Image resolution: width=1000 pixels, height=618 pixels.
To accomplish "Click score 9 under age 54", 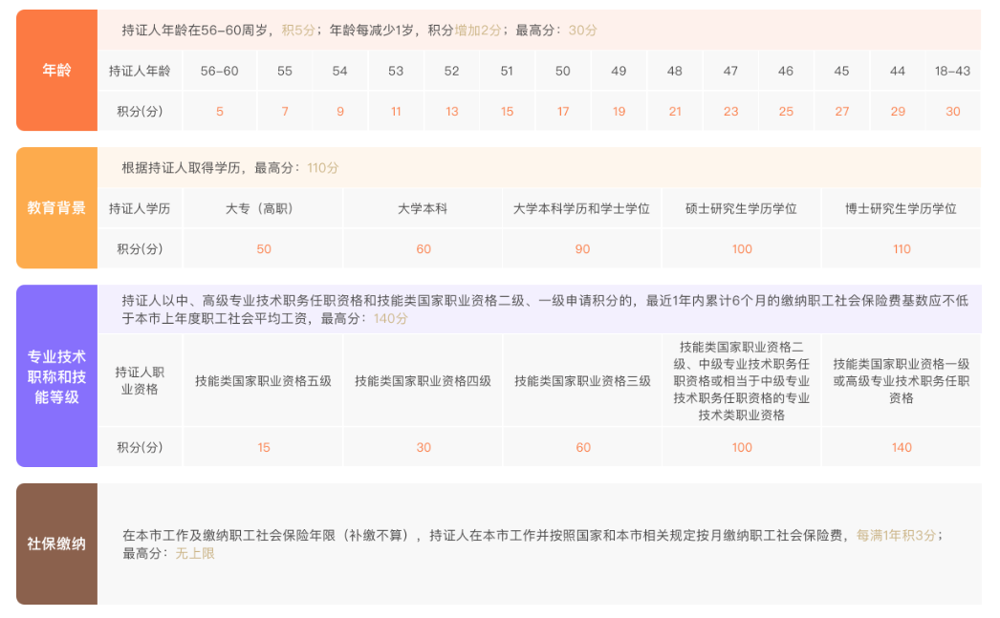I will pos(340,112).
